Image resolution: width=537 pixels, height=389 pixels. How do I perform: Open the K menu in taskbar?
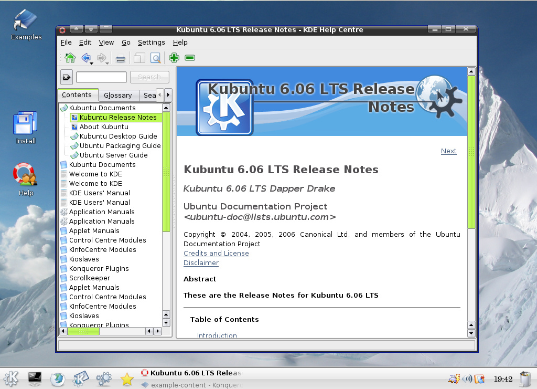10,379
